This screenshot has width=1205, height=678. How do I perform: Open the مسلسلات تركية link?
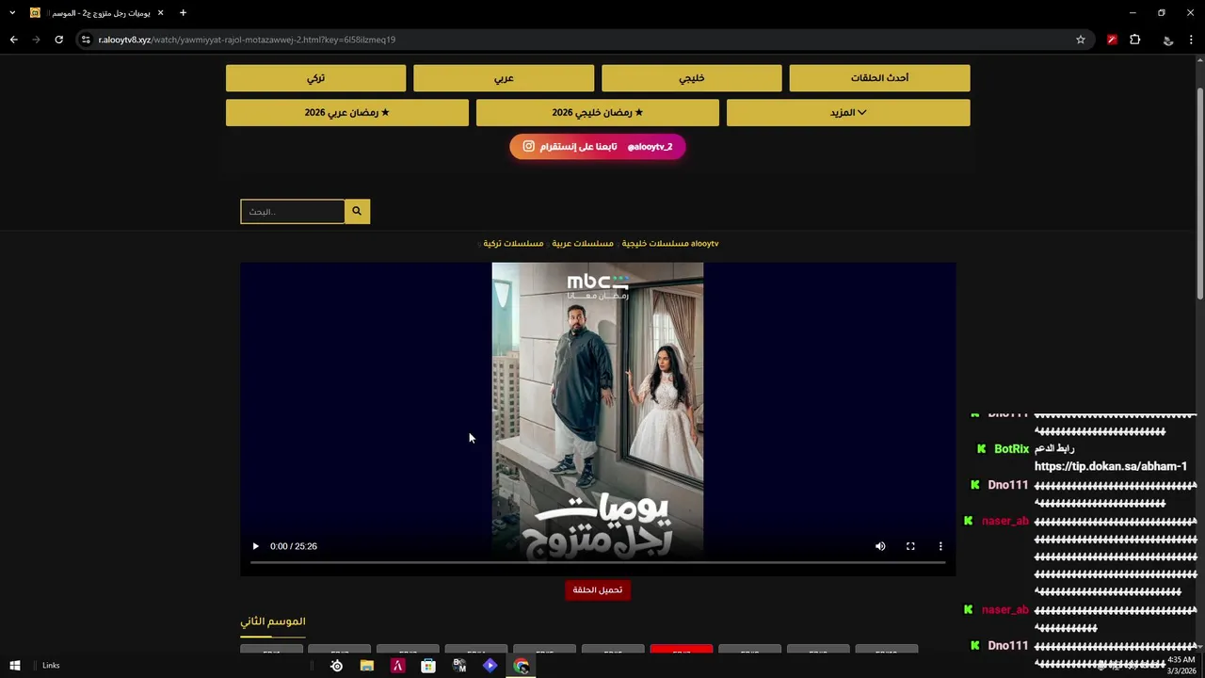tap(513, 243)
